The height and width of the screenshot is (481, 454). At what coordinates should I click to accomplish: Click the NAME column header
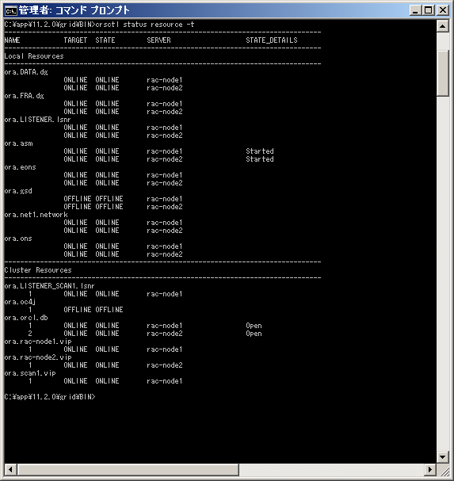point(12,40)
